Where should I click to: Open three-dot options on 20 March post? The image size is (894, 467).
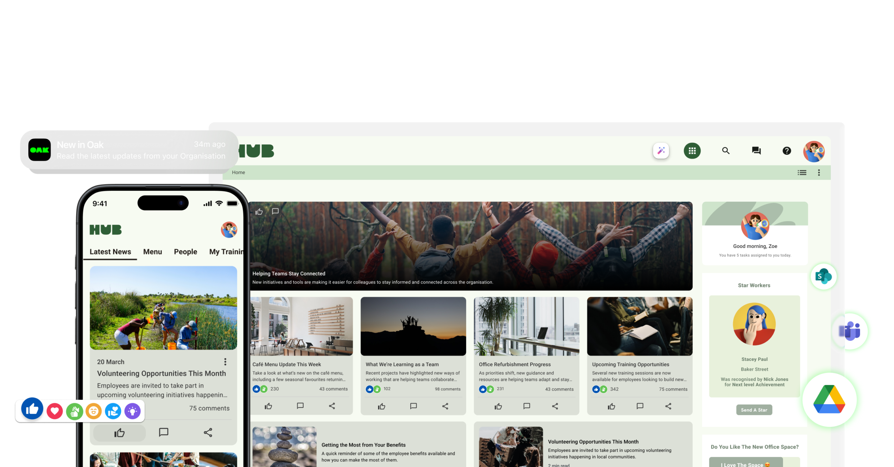225,362
